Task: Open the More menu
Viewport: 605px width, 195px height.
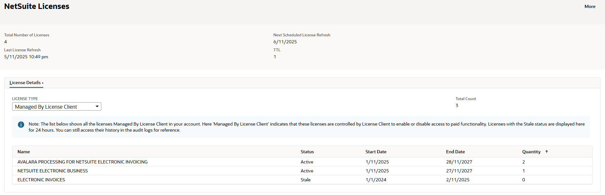Action: coord(590,6)
